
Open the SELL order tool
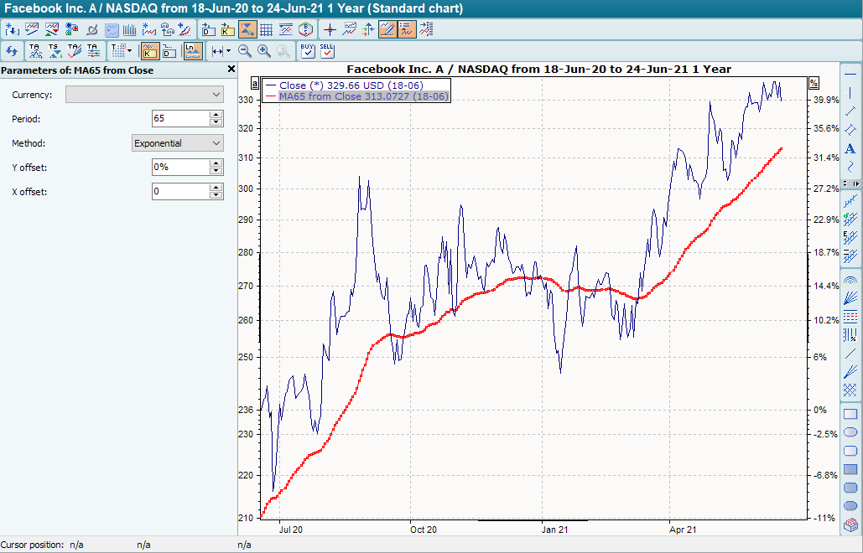(326, 50)
